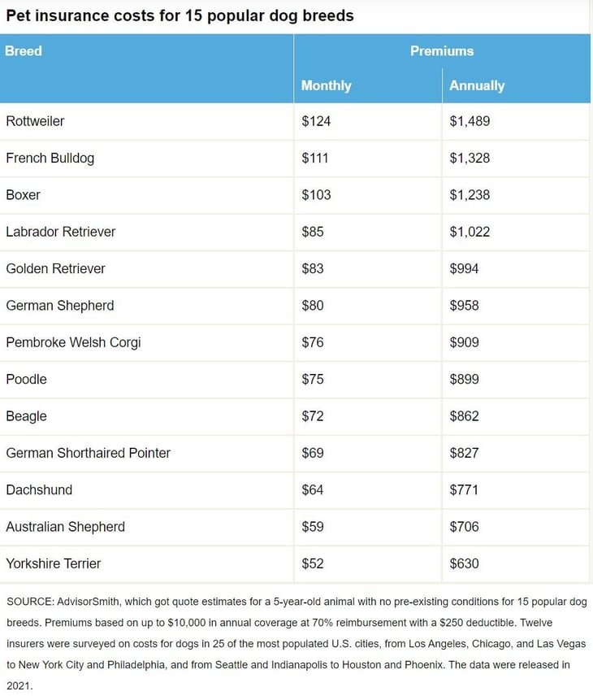Click the Premiums header cell
This screenshot has width=593, height=700.
tap(441, 50)
